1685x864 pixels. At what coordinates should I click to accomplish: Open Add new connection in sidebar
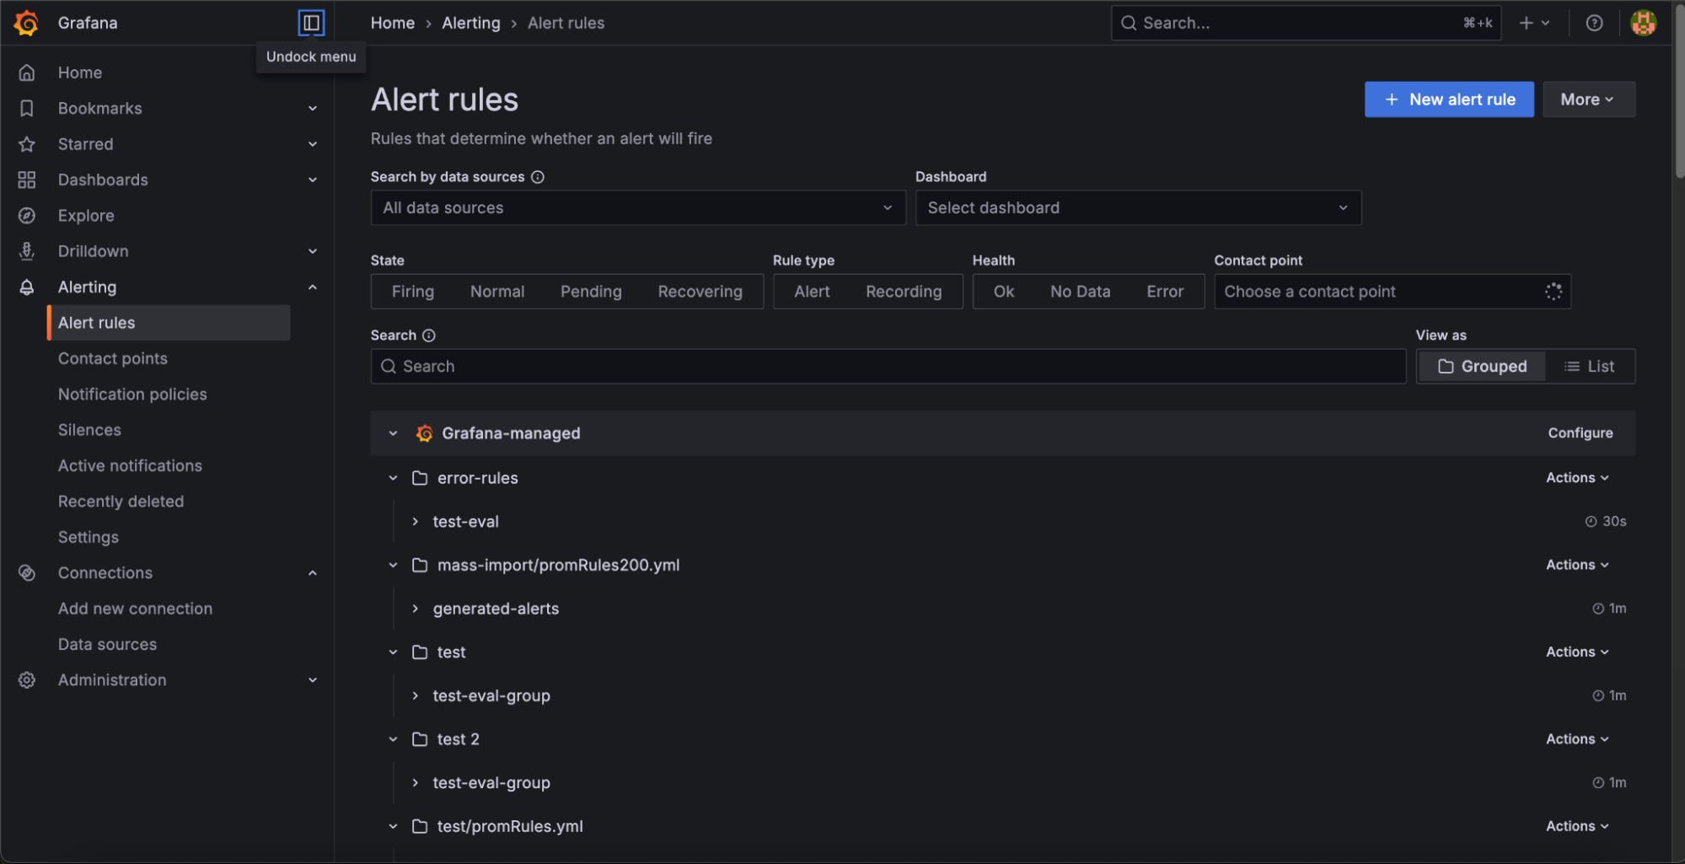coord(135,609)
